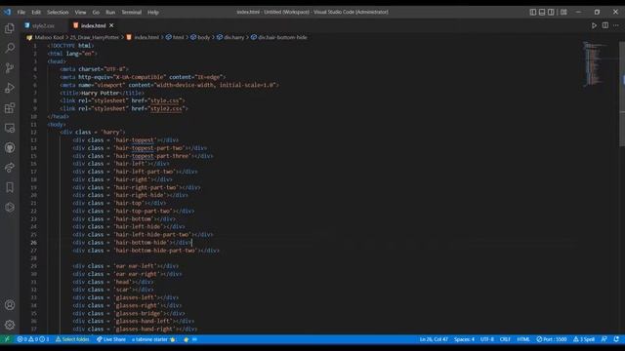Click the 'Harry Potter' title text
The width and height of the screenshot is (625, 351).
tap(100, 93)
